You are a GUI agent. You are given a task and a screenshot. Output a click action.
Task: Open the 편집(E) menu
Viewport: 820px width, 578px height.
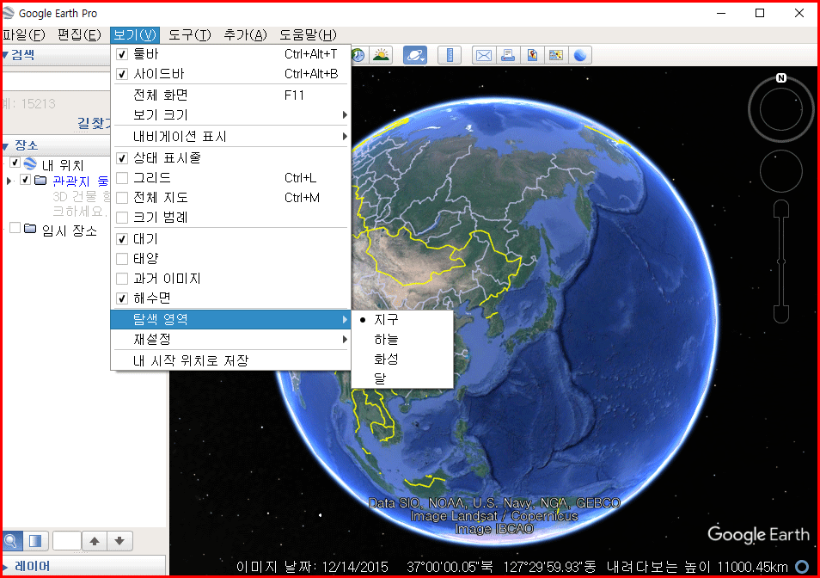(x=79, y=35)
